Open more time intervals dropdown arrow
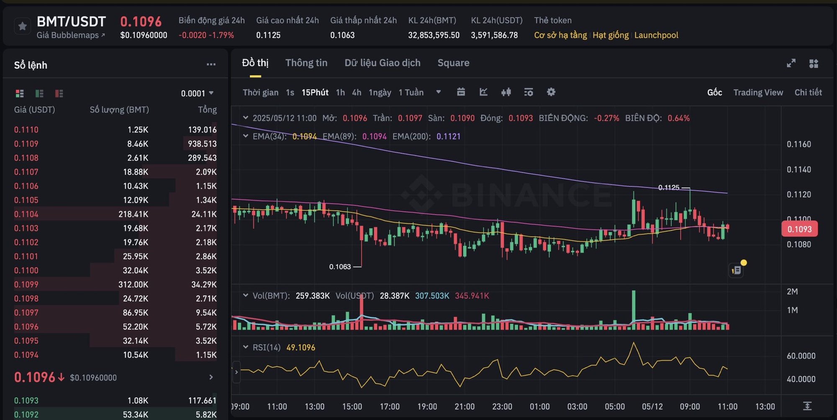 click(x=438, y=92)
